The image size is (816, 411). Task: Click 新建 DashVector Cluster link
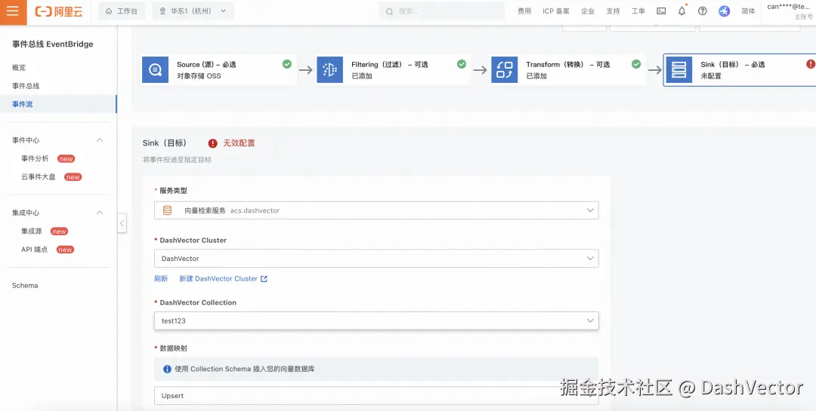point(223,278)
